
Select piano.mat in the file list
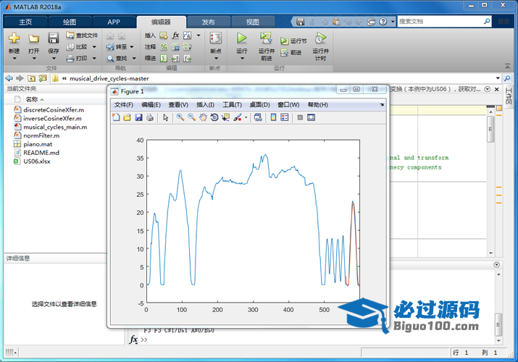[x=38, y=144]
